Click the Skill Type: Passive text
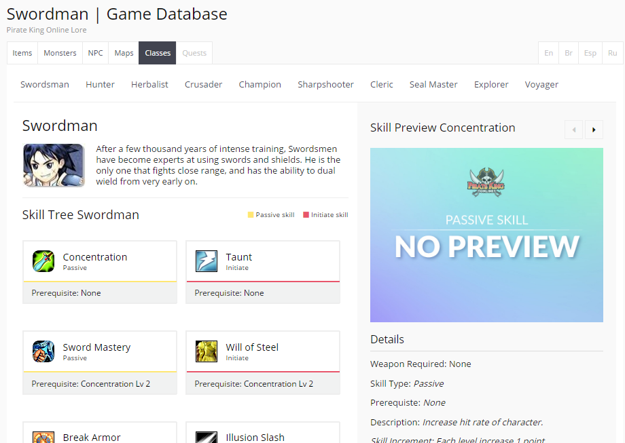 (x=406, y=384)
